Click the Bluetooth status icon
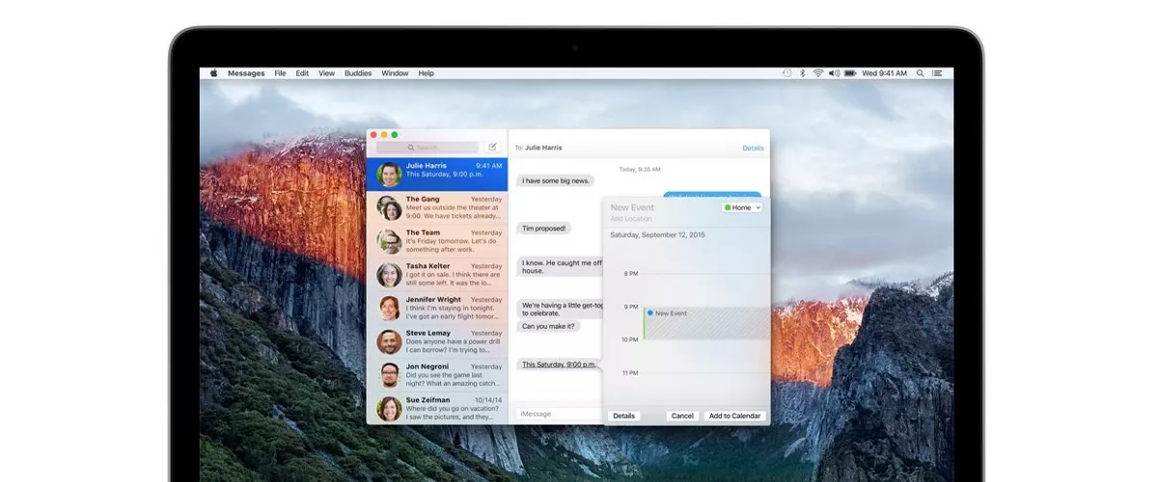 tap(802, 73)
